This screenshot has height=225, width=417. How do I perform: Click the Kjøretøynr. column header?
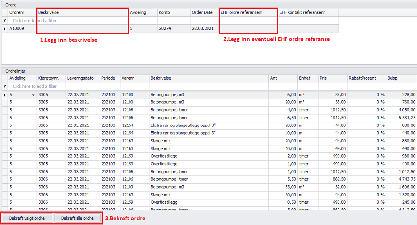pos(51,78)
